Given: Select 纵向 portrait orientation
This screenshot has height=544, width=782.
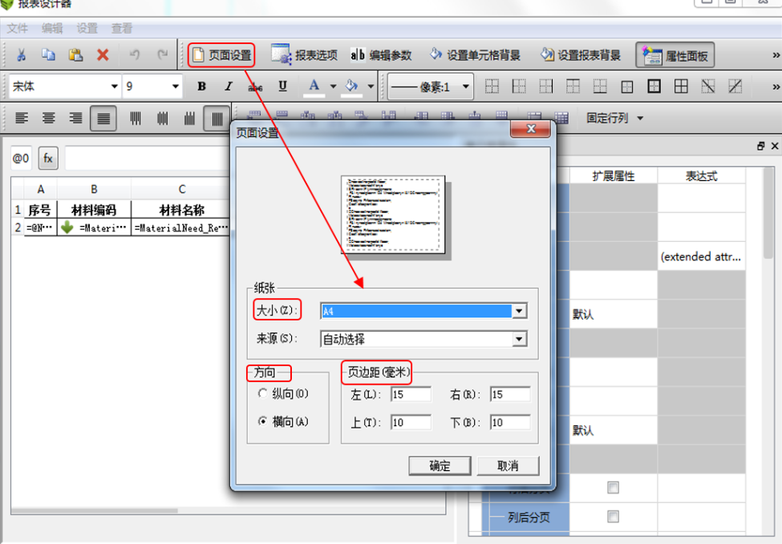Looking at the screenshot, I should click(x=263, y=393).
